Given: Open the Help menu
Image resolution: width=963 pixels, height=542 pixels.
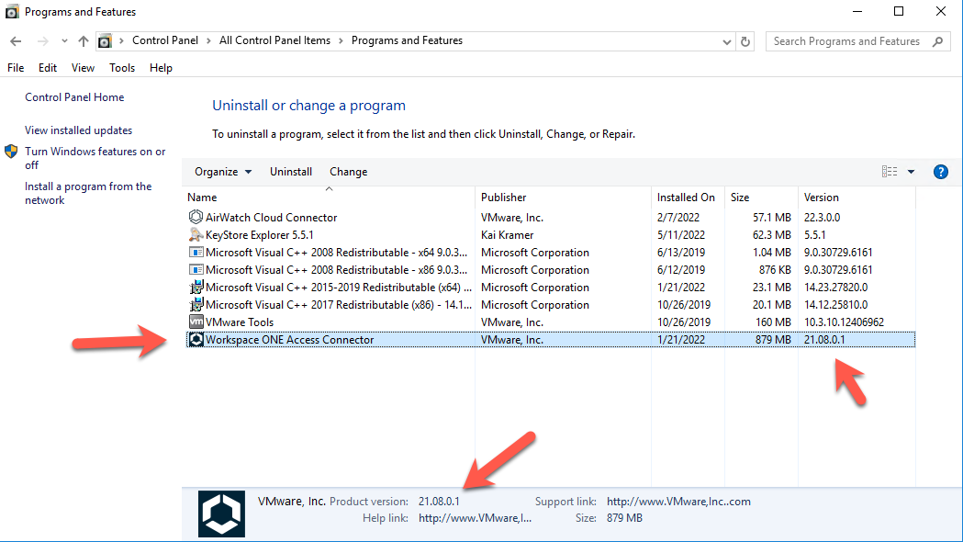Looking at the screenshot, I should tap(161, 68).
